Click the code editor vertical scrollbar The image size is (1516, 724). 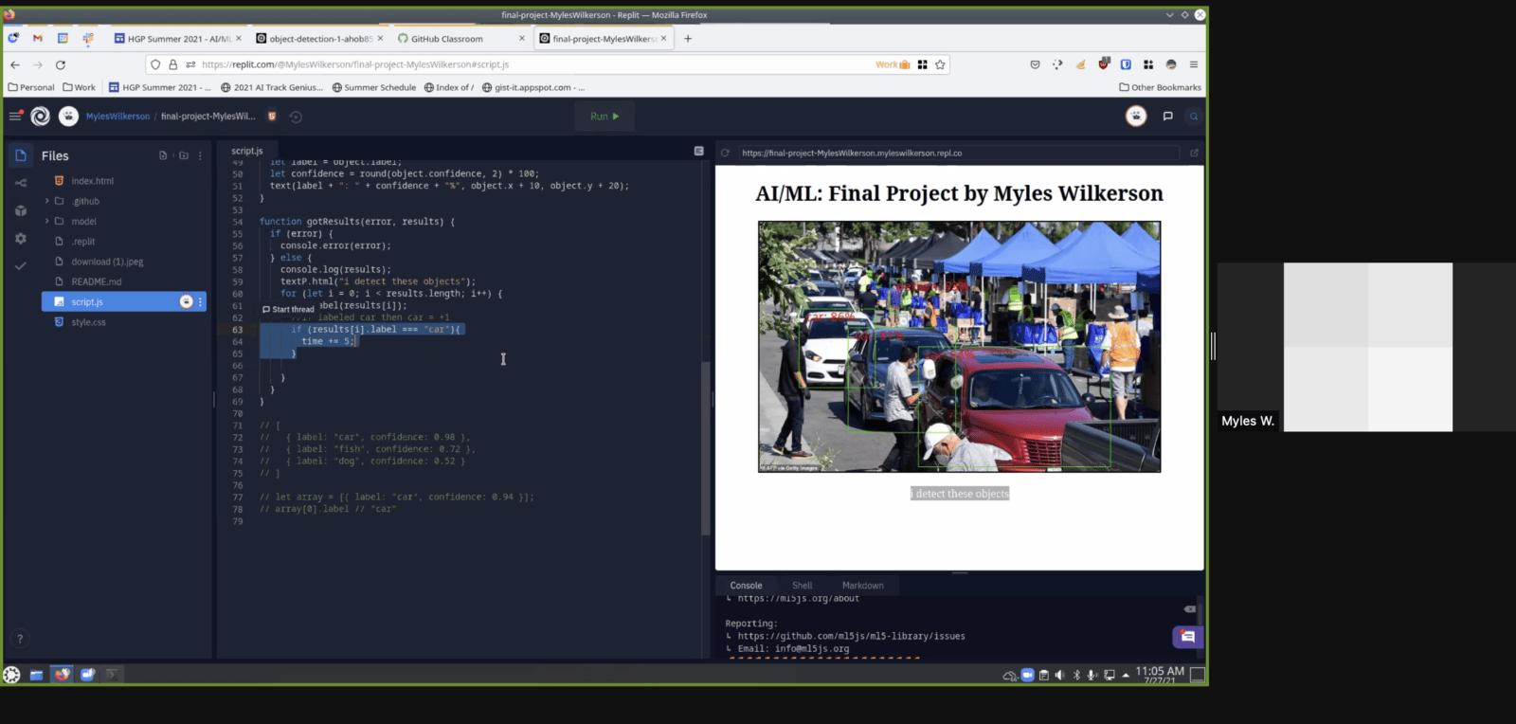click(x=705, y=445)
